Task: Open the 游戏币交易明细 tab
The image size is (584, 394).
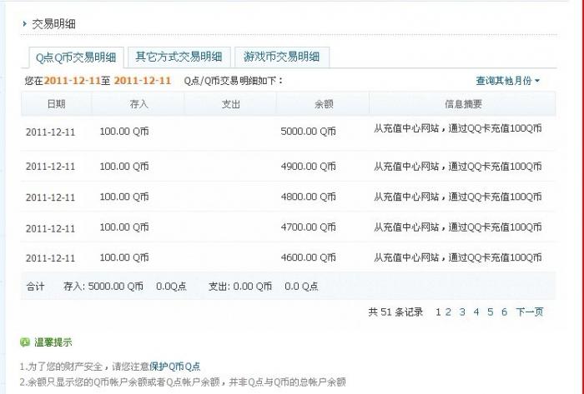Action: coord(282,57)
